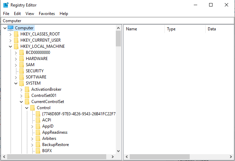Image resolution: width=235 pixels, height=161 pixels.
Task: Open the View menu
Action: 30,14
